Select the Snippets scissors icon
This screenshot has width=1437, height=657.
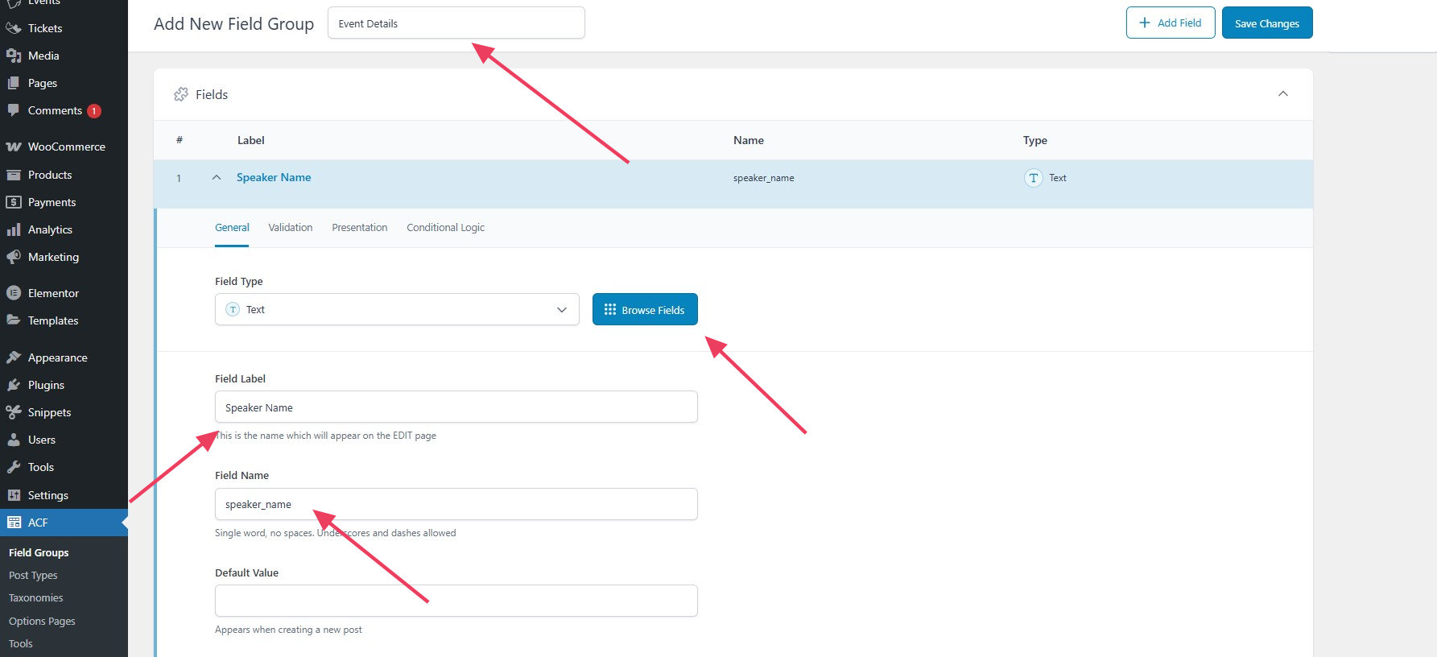[x=14, y=412]
